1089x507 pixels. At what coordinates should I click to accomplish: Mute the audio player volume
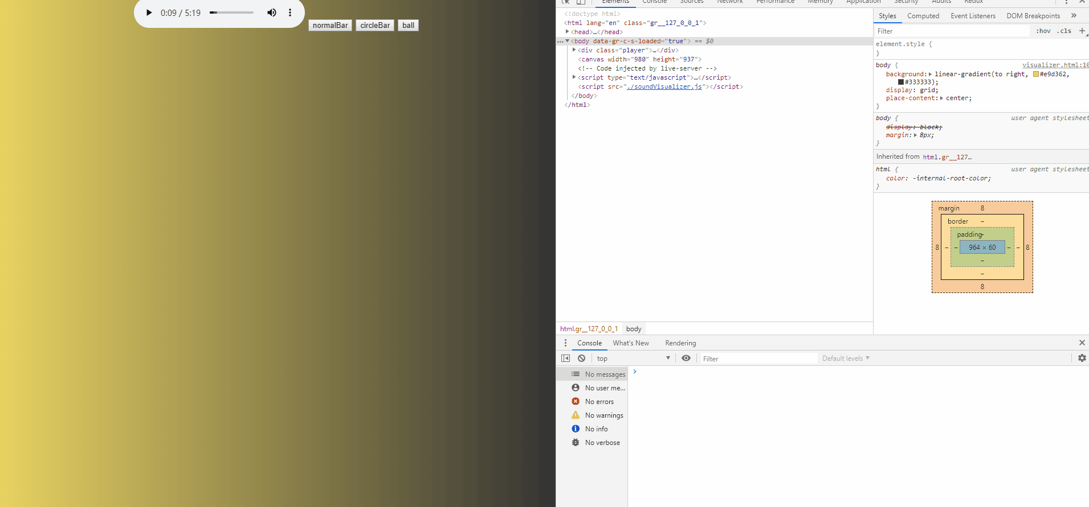(272, 13)
